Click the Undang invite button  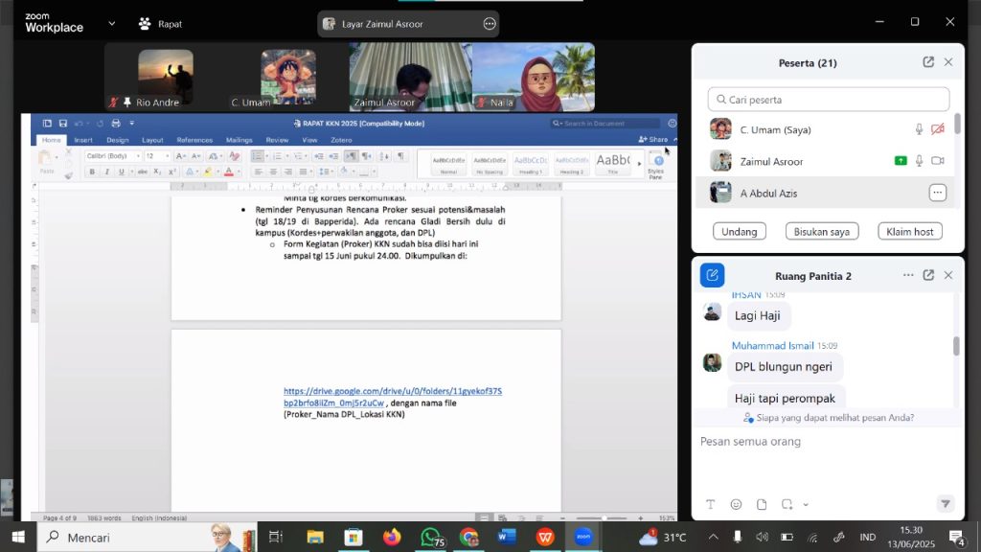coord(739,231)
